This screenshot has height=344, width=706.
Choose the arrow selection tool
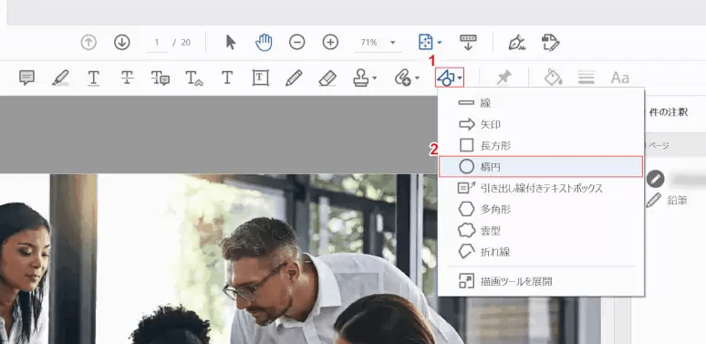click(x=231, y=42)
